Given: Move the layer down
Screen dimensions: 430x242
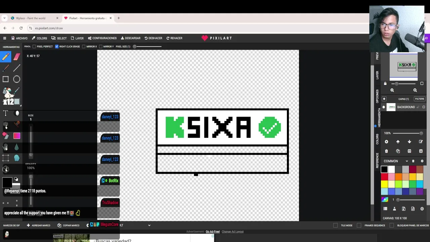Looking at the screenshot, I should point(410,142).
